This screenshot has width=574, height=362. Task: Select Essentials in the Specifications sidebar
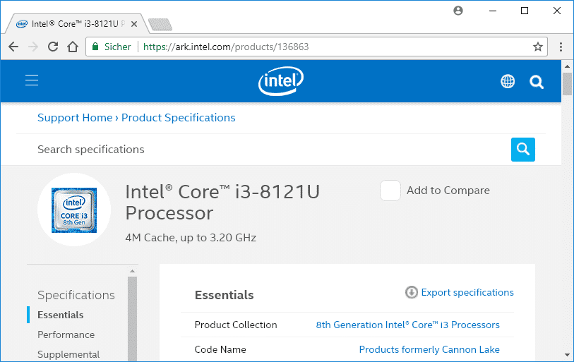point(61,315)
